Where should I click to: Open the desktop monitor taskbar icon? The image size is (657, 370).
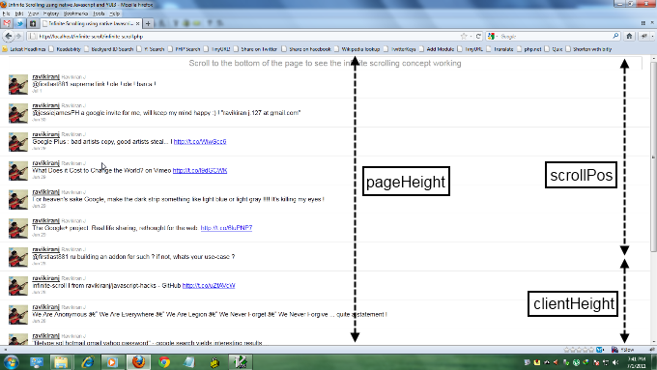point(37,362)
